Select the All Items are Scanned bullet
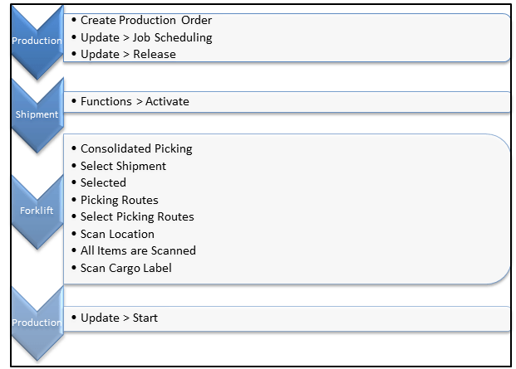This screenshot has width=516, height=369. pyautogui.click(x=138, y=250)
